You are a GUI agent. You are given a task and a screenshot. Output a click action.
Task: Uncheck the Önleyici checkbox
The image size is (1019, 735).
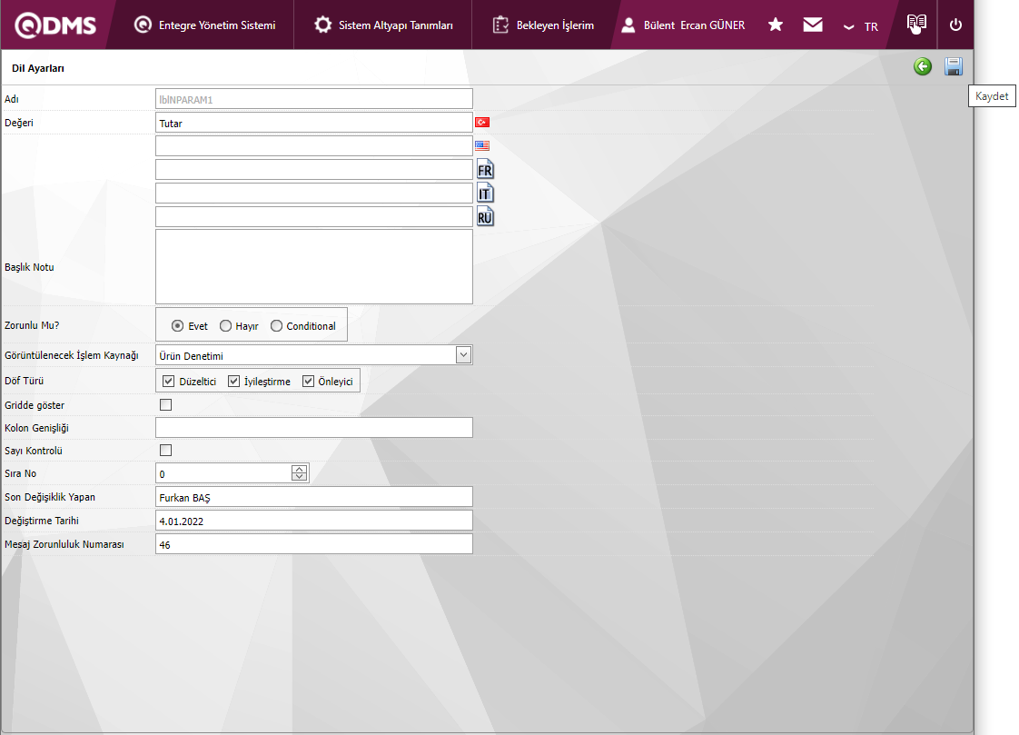(308, 381)
